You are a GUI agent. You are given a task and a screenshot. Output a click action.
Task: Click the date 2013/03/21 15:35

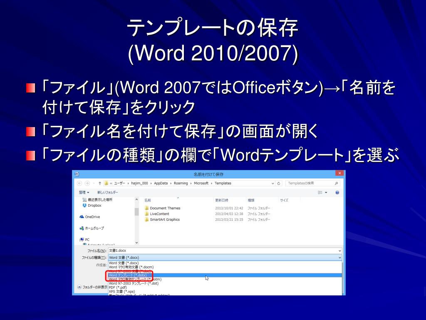pyautogui.click(x=229, y=220)
